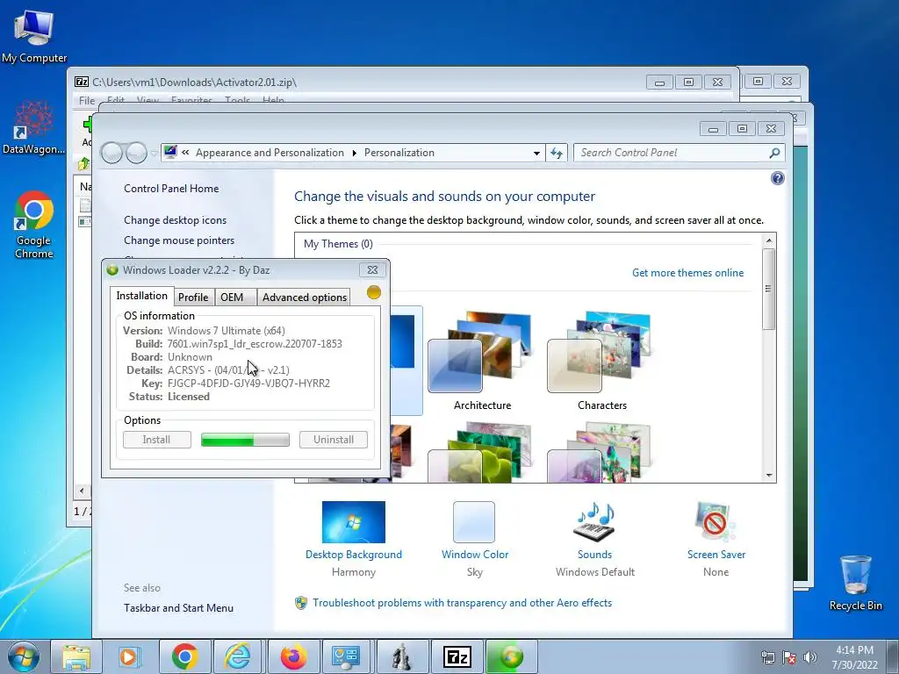Expand arrow after Appearance and Personalization
This screenshot has width=899, height=674.
click(354, 153)
